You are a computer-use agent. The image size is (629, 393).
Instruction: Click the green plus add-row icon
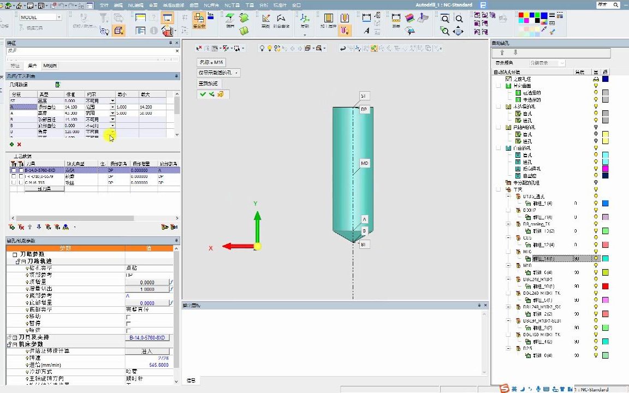(x=12, y=144)
